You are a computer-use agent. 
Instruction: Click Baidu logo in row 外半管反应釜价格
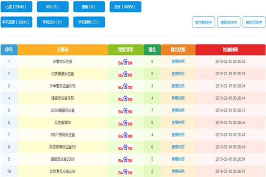click(x=125, y=86)
